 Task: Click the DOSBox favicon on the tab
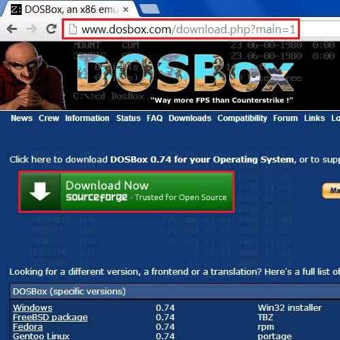[16, 10]
